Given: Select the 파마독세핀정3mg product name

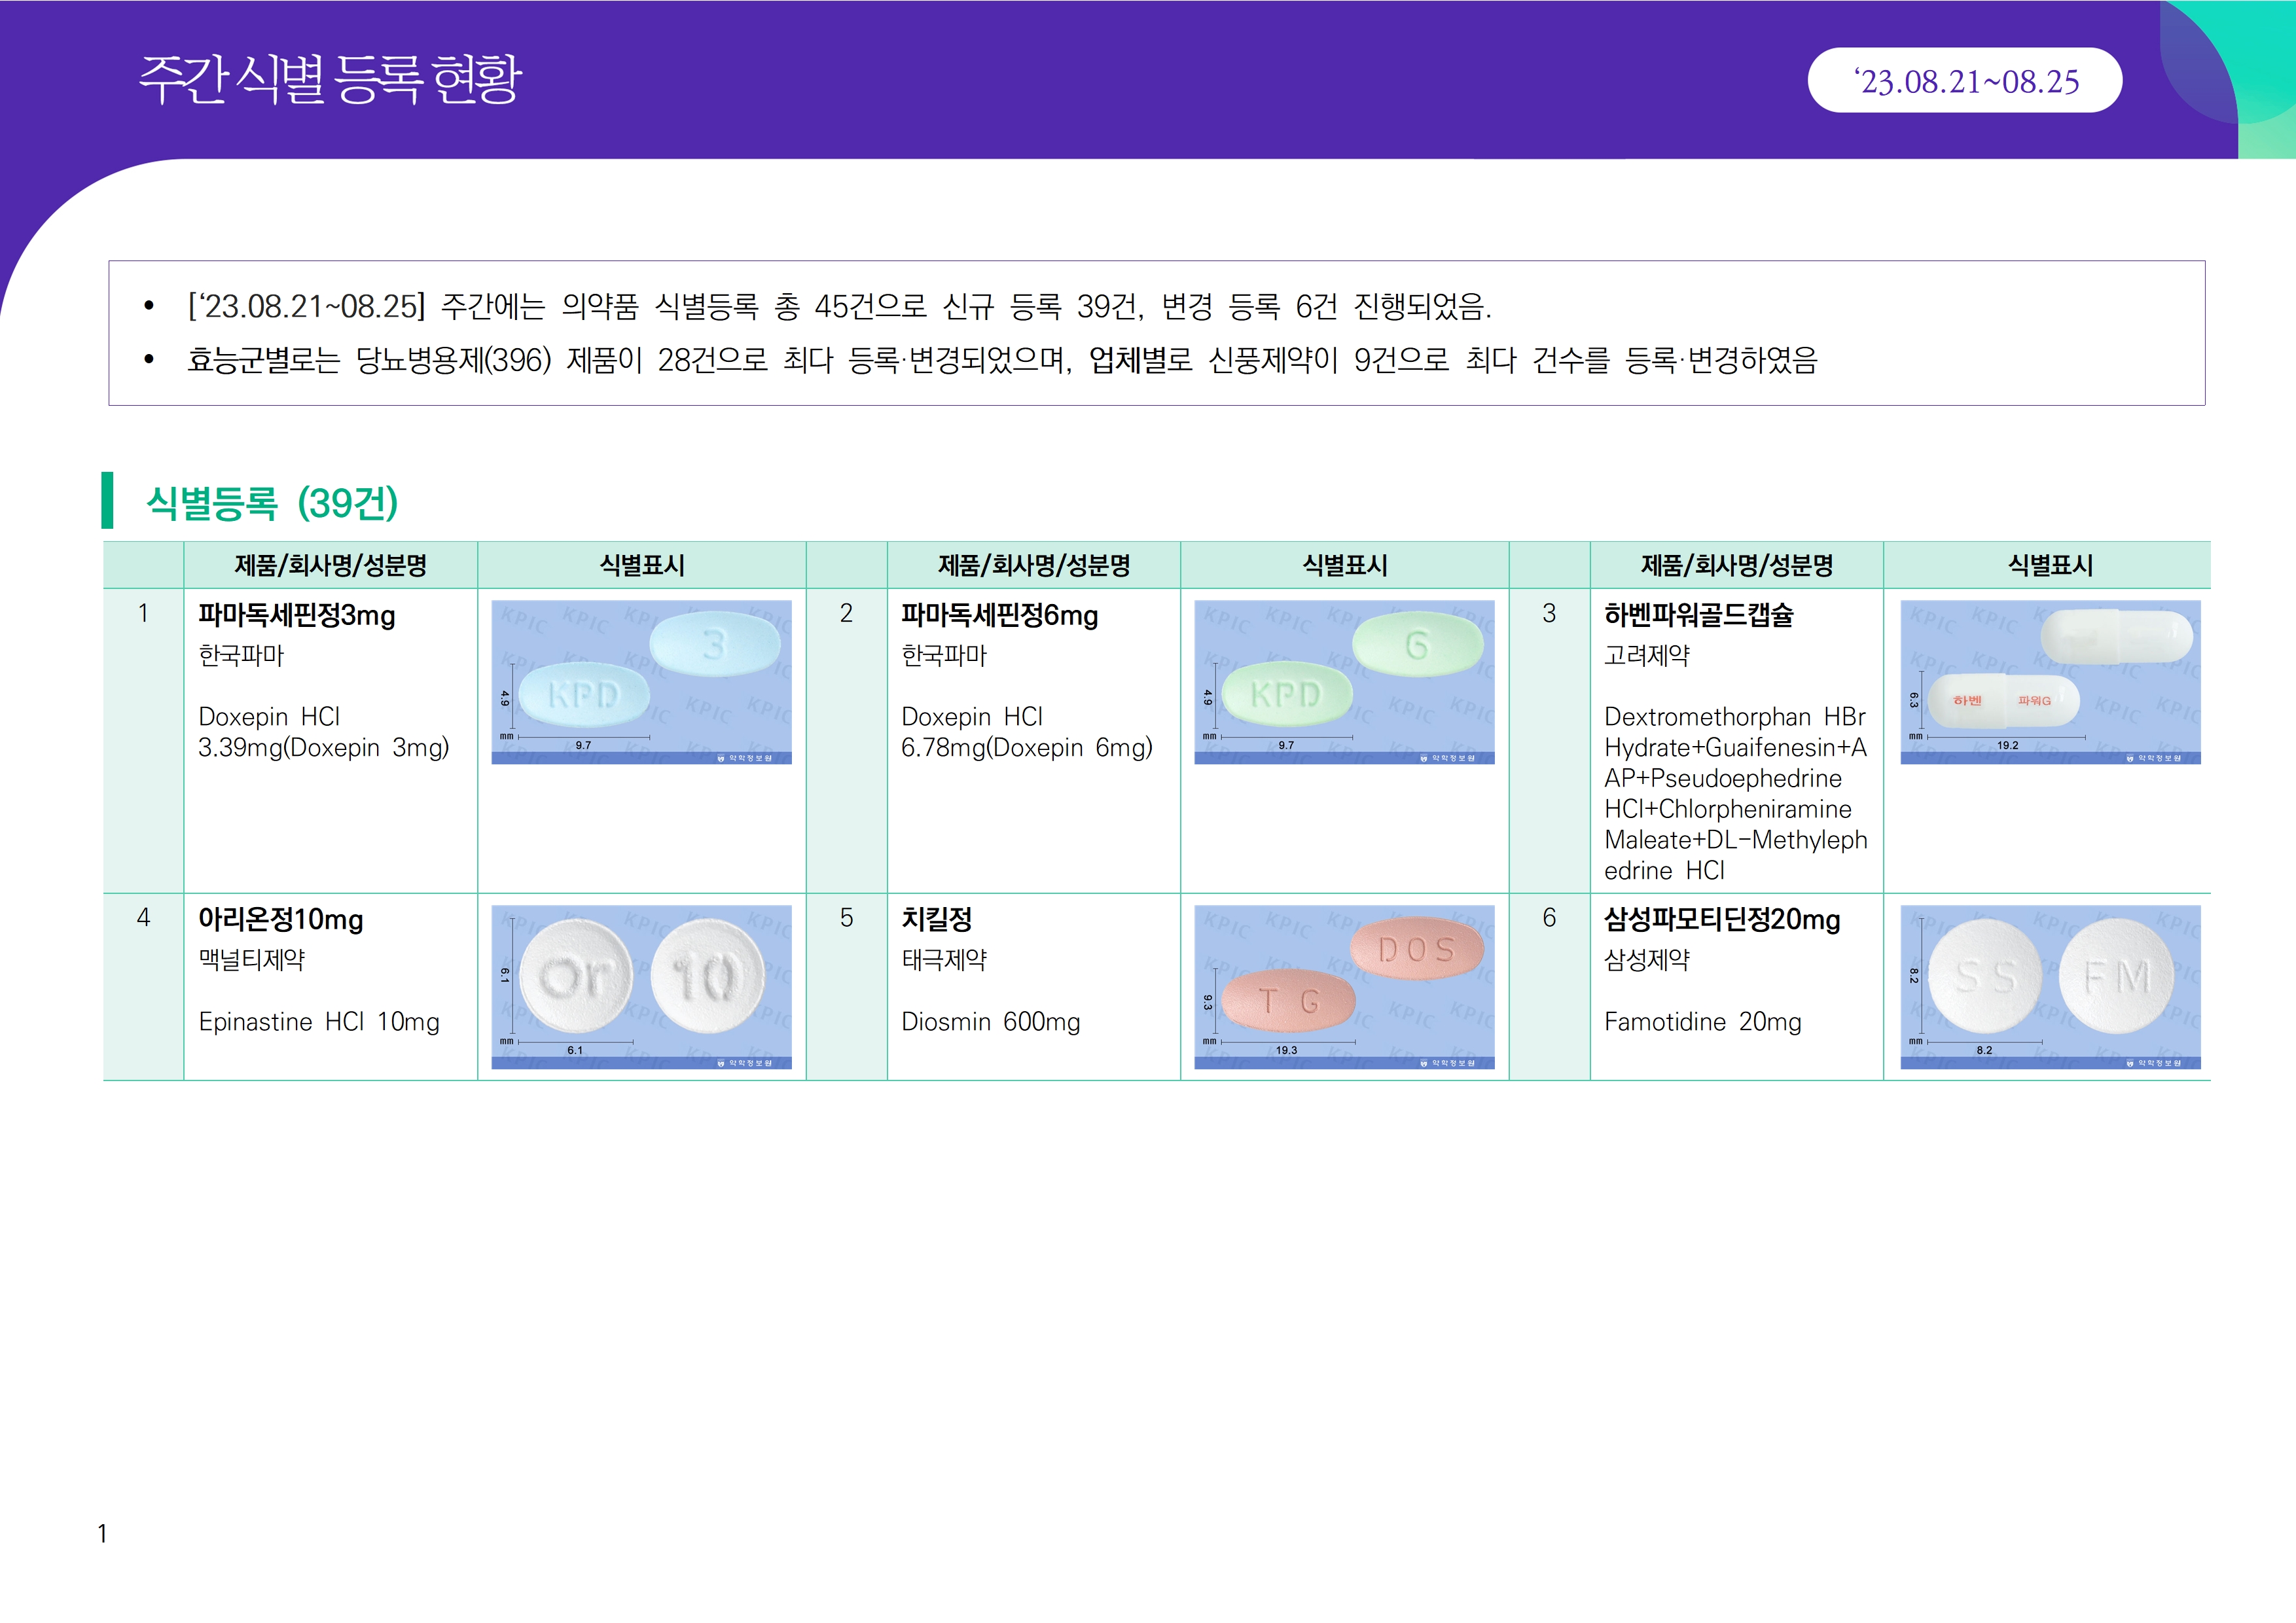Looking at the screenshot, I should (296, 615).
